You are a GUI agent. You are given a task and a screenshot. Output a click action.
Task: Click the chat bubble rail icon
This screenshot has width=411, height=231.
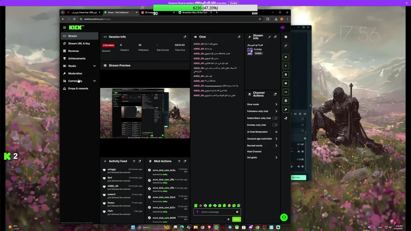(x=286, y=83)
